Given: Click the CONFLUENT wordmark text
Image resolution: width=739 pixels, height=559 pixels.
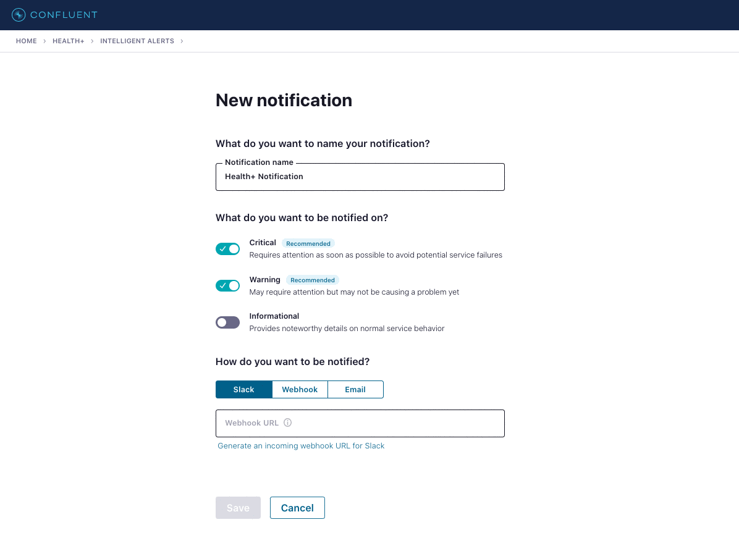Looking at the screenshot, I should click(x=64, y=15).
